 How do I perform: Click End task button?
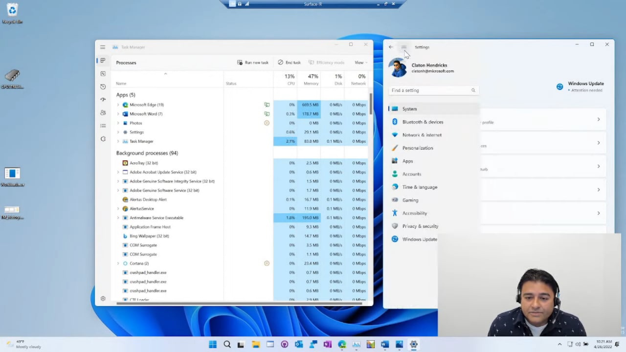(289, 63)
